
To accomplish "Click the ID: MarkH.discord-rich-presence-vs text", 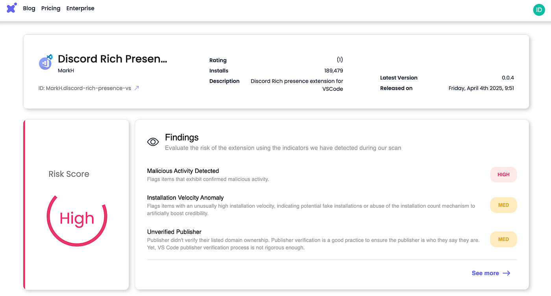I will tap(85, 88).
